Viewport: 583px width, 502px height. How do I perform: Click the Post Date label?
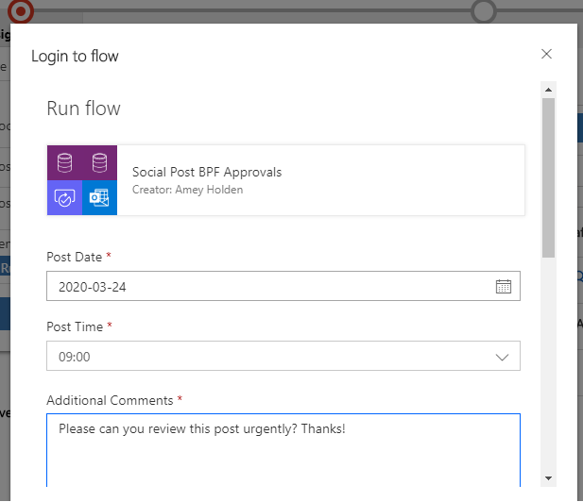(75, 257)
